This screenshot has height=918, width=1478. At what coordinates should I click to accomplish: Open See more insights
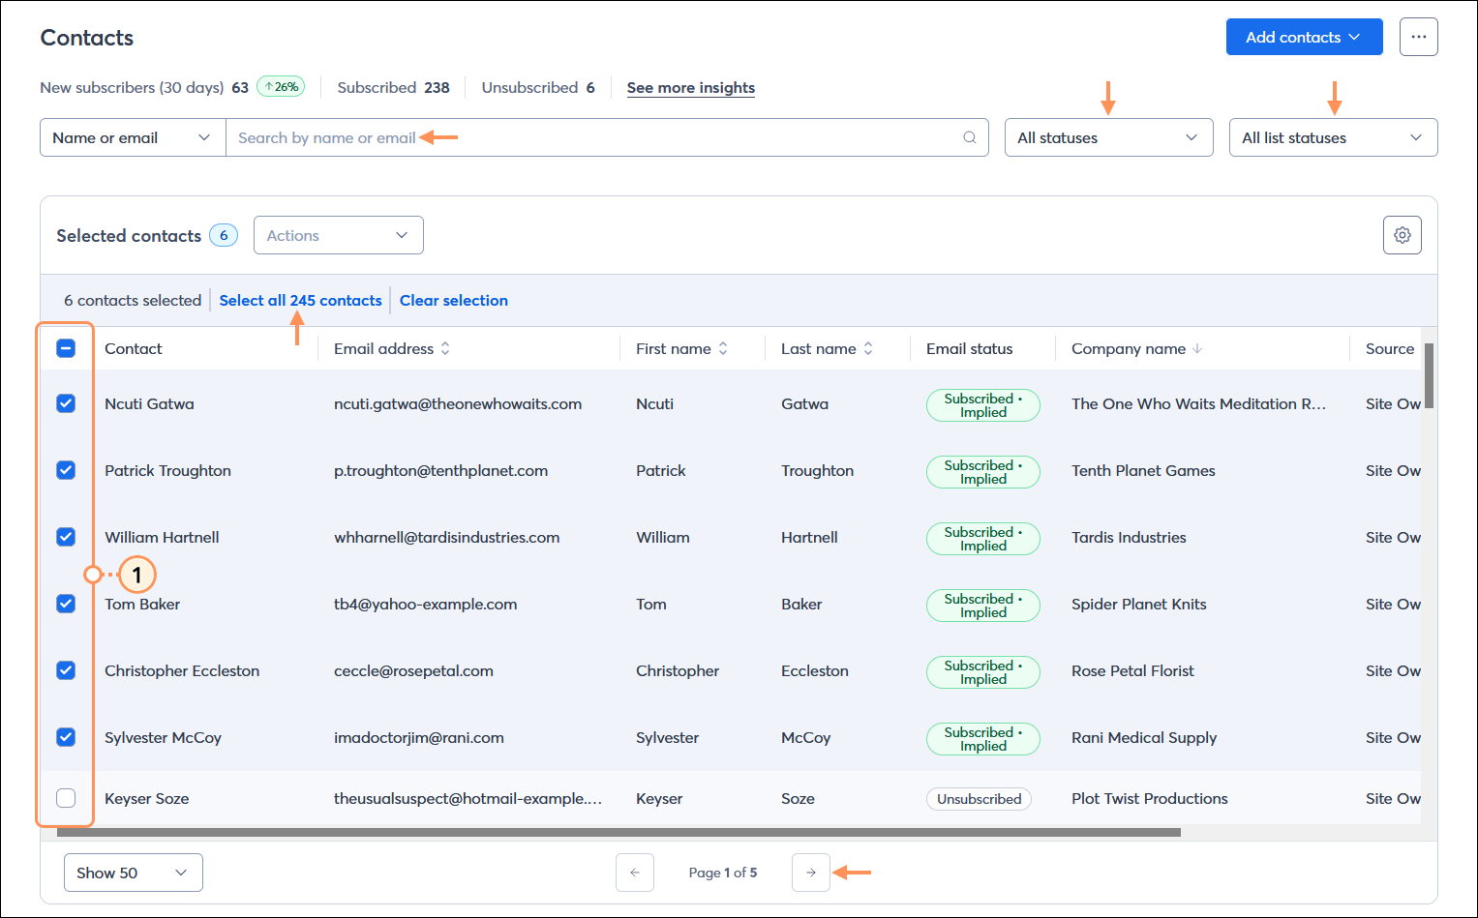pyautogui.click(x=690, y=87)
